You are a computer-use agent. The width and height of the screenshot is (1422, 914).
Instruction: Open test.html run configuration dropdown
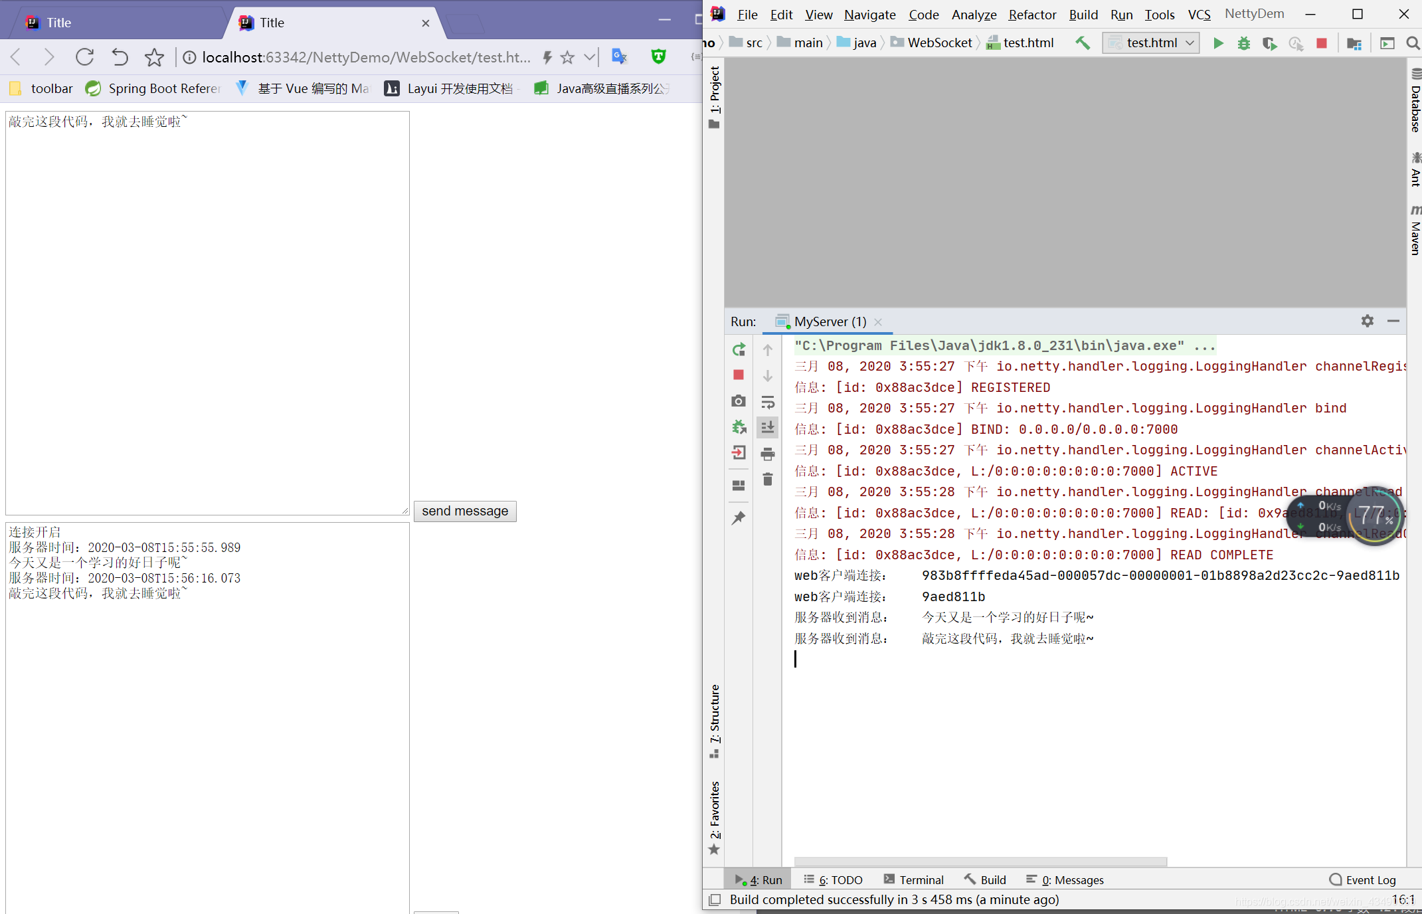pos(1151,43)
